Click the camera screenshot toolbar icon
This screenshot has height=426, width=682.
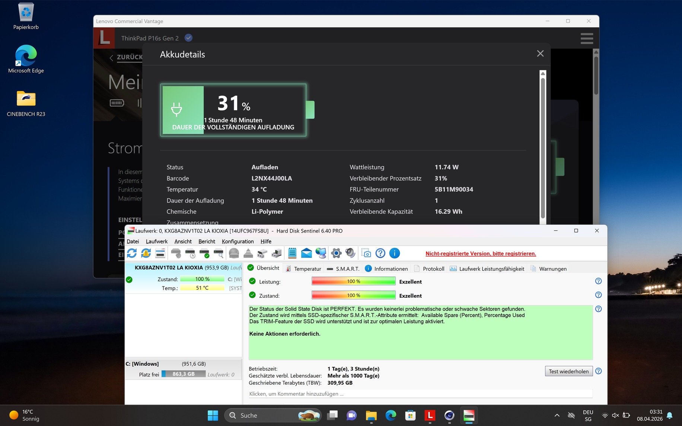pyautogui.click(x=366, y=253)
